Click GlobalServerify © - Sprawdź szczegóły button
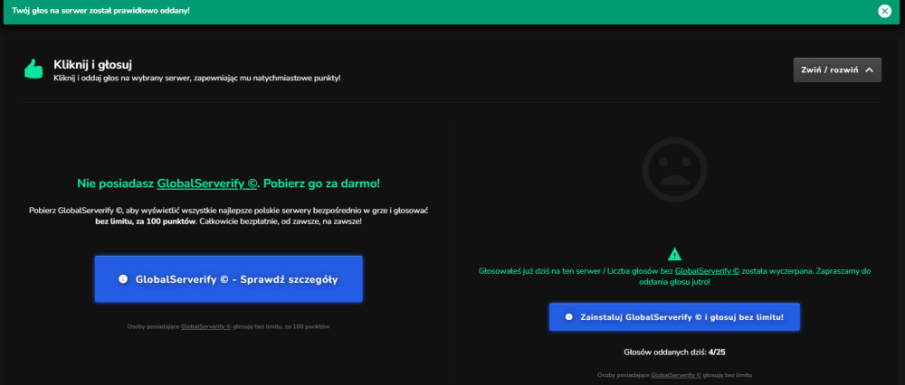Screen dimensions: 905x385 (229, 279)
